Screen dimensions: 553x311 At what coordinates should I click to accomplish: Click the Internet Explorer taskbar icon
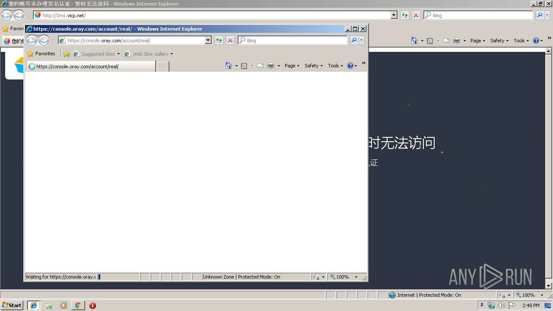tap(34, 305)
